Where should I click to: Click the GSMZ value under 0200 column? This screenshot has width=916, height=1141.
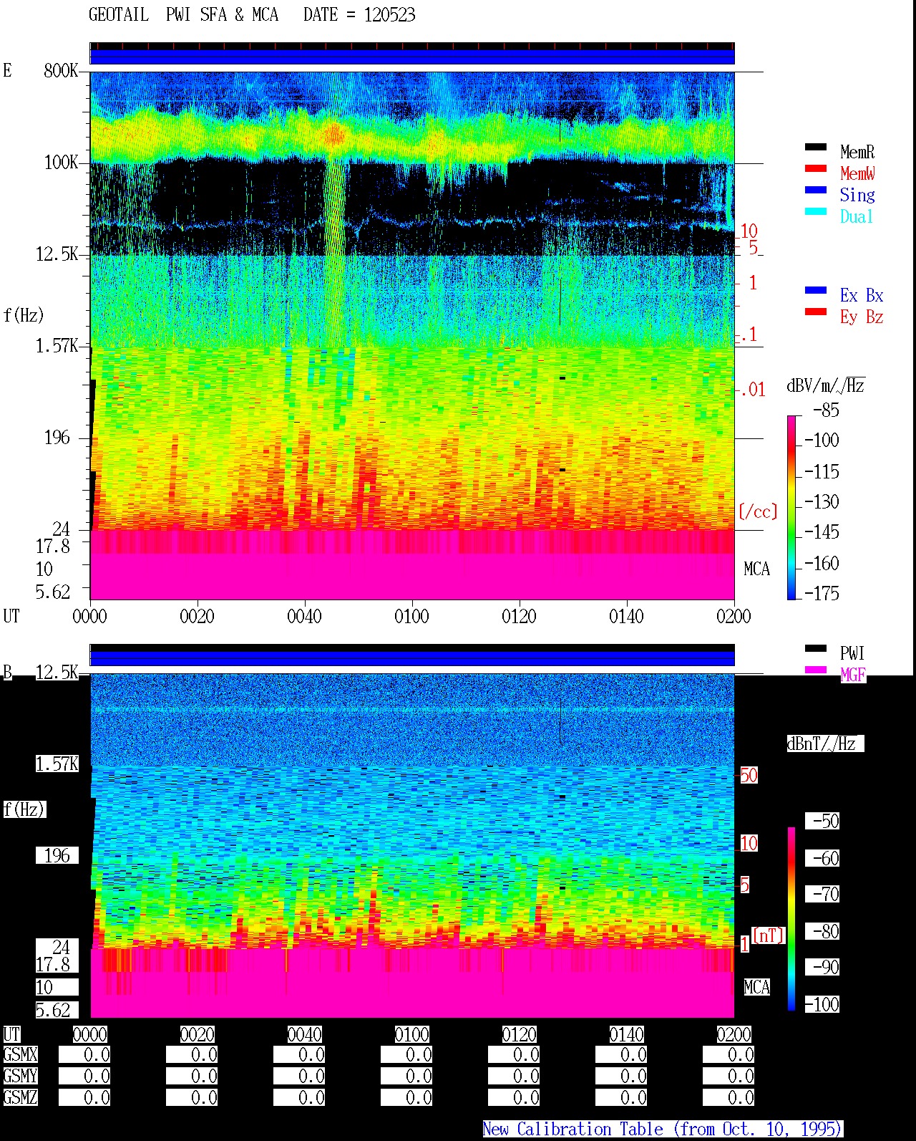[729, 1097]
